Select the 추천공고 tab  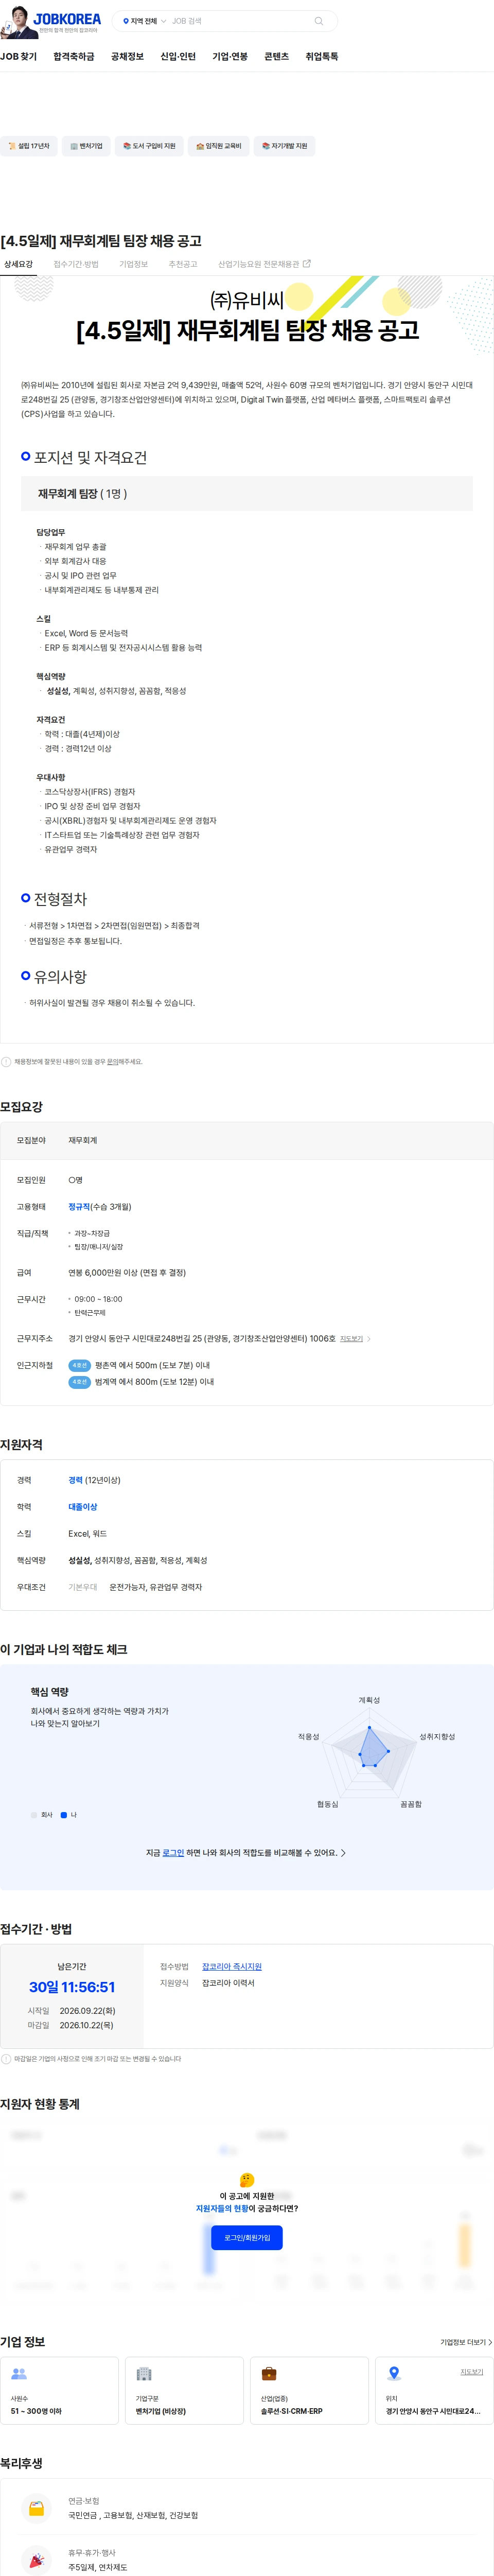(x=183, y=265)
